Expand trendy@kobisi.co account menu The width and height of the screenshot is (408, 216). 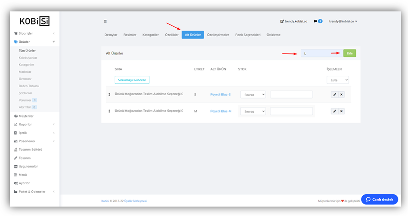343,21
